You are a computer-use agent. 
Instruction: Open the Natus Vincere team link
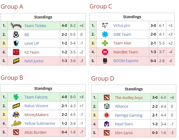coord(36,106)
